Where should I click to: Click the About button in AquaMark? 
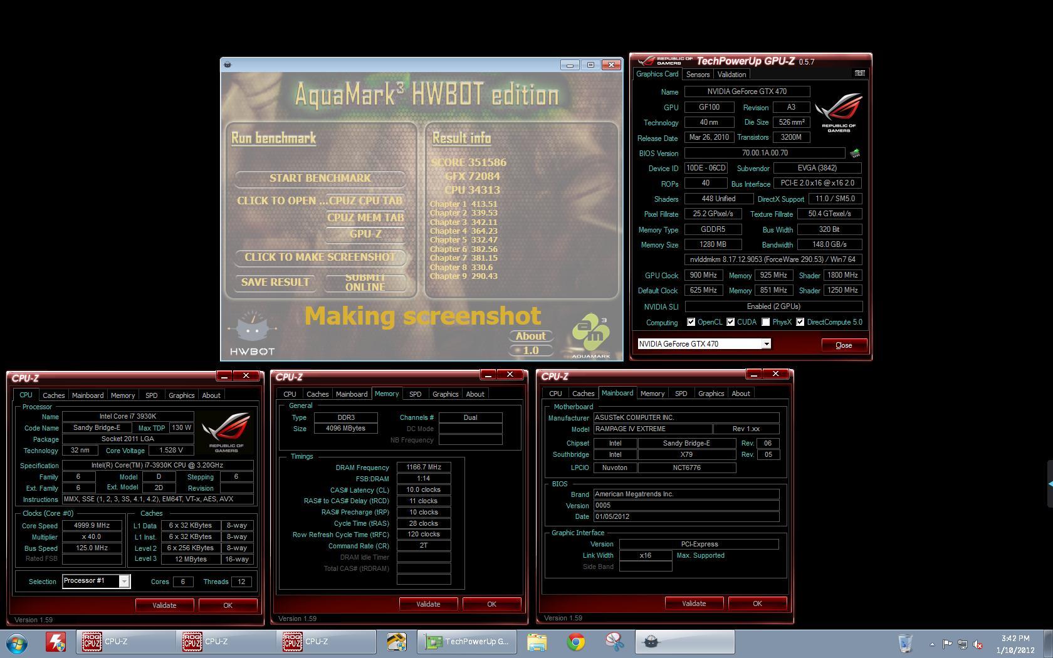(x=531, y=336)
